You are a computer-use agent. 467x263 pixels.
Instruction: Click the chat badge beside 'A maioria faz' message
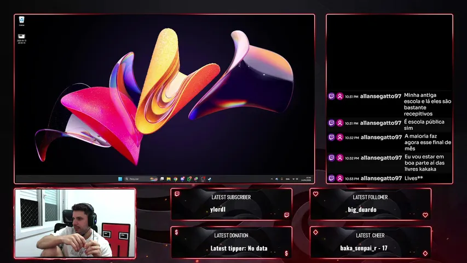(x=331, y=137)
